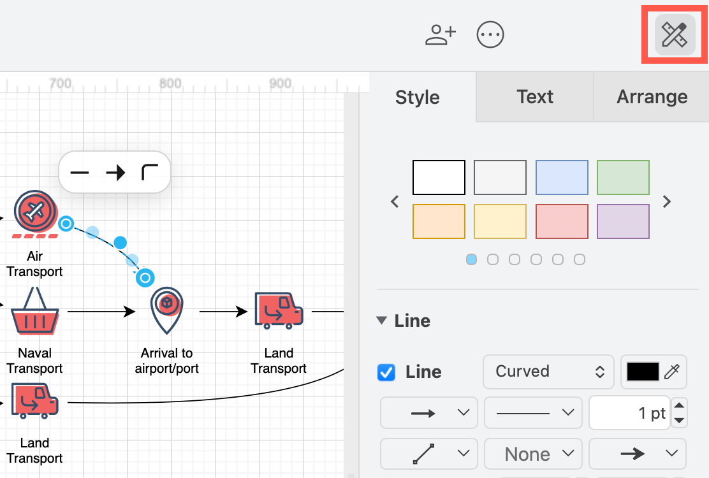The image size is (709, 478).
Task: Show previous style palette page
Action: coord(395,201)
